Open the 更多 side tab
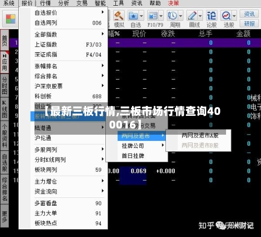The width and height of the screenshot is (261, 237). 5,216
